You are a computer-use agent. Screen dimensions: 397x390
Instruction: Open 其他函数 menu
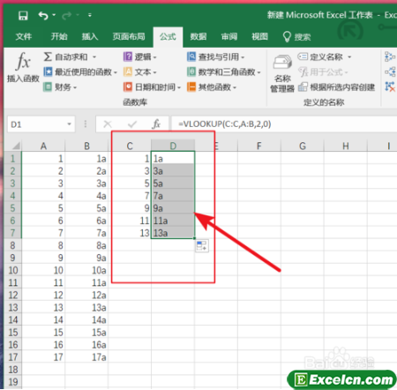pyautogui.click(x=212, y=87)
